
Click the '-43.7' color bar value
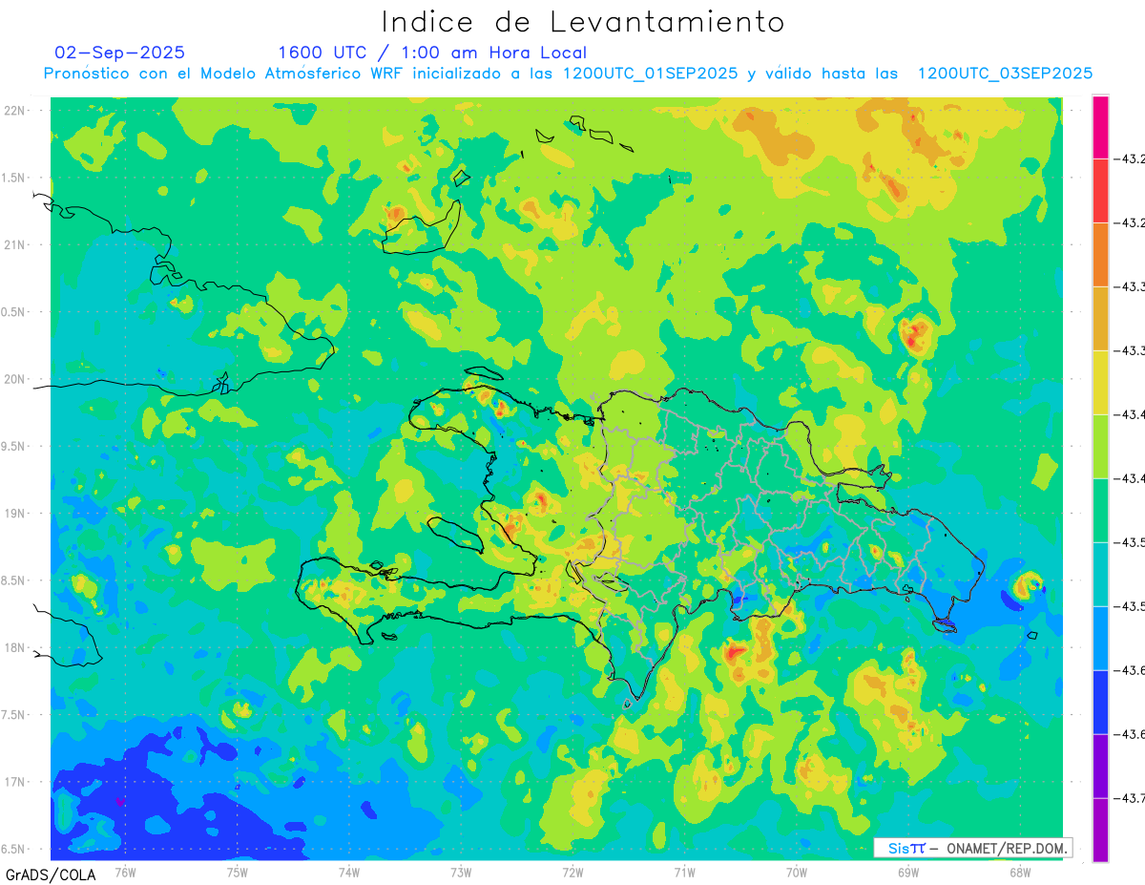coord(1130,798)
